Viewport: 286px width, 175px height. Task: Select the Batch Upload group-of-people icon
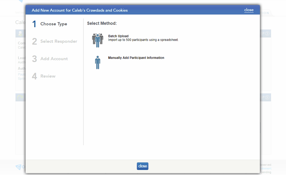[97, 40]
